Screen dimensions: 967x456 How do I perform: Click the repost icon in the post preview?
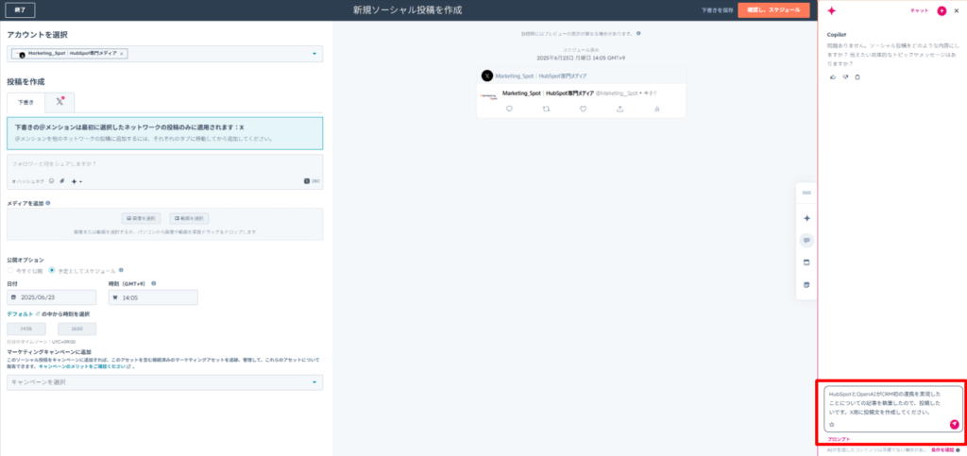tap(546, 109)
